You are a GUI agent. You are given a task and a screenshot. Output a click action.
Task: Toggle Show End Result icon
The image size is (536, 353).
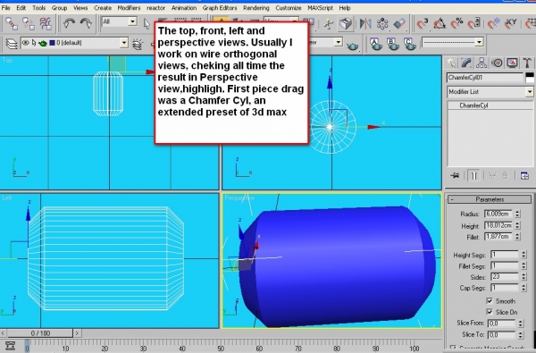473,175
